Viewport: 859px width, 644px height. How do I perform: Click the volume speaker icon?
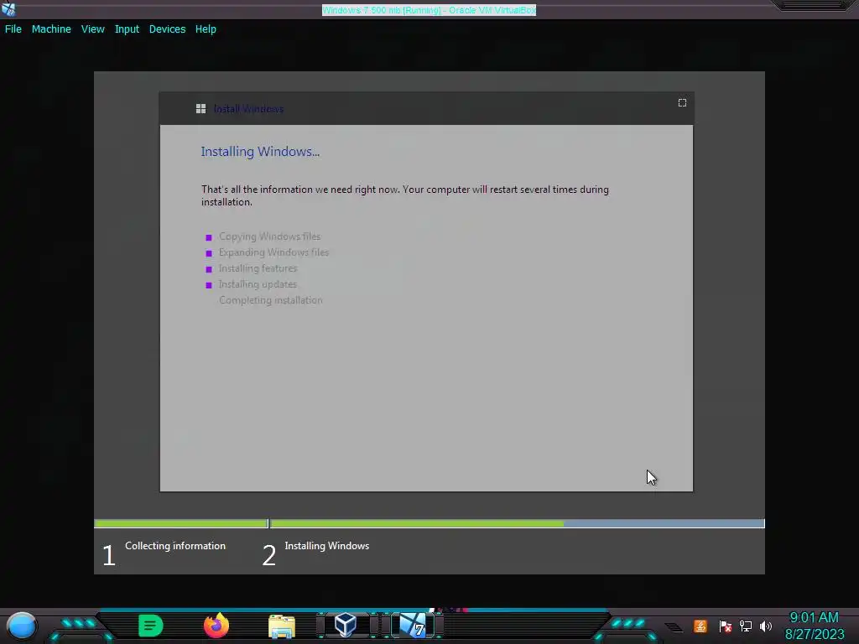point(766,626)
